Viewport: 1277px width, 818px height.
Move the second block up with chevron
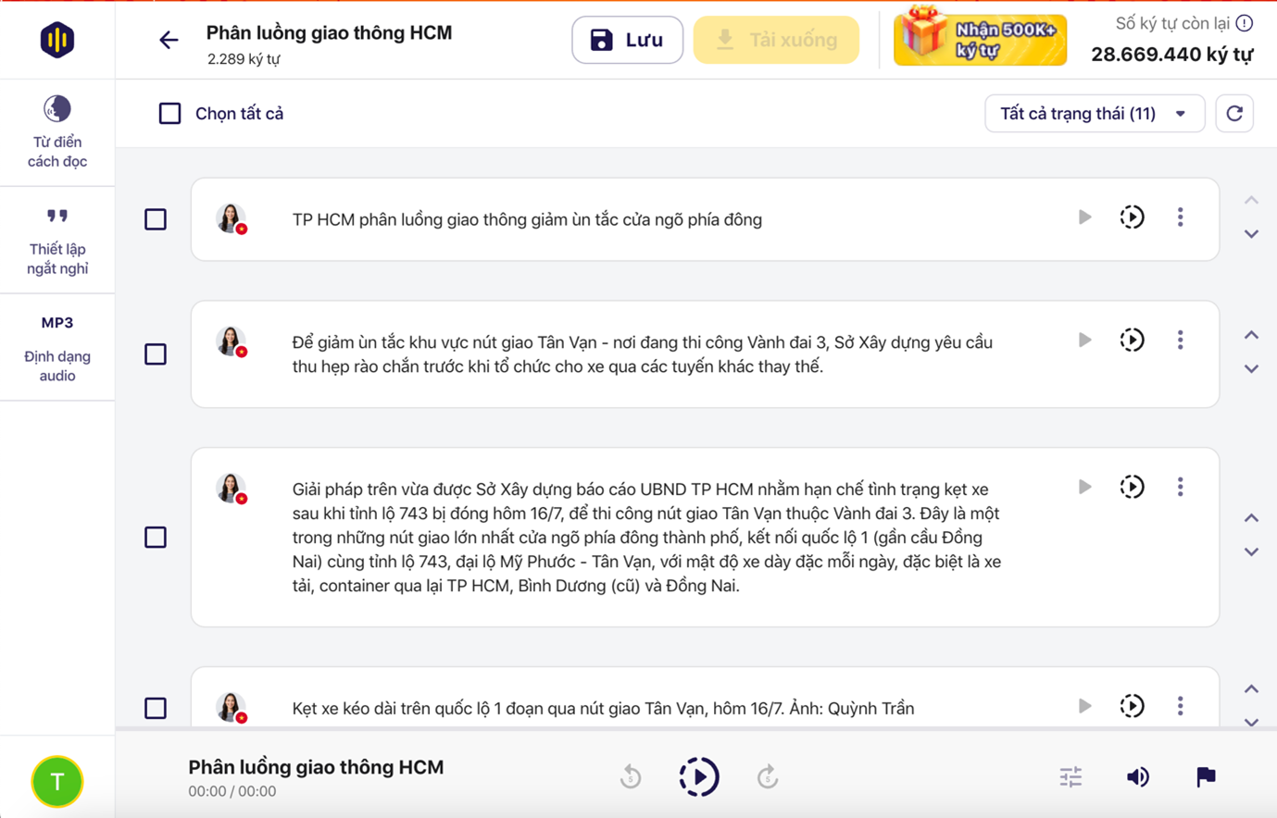pyautogui.click(x=1251, y=335)
